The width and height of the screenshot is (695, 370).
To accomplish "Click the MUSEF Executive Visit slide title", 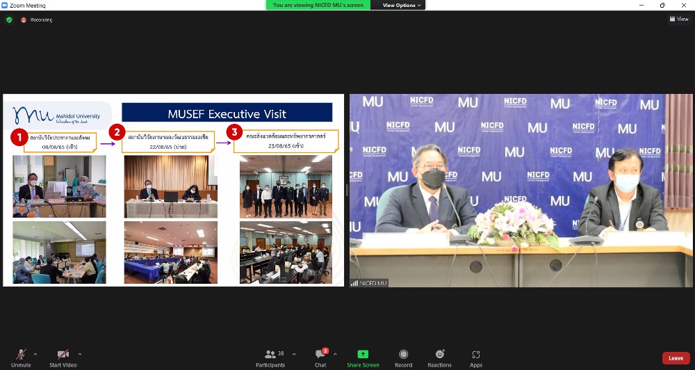I will 227,113.
